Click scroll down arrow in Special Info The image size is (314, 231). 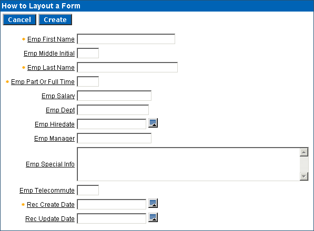tap(304, 176)
